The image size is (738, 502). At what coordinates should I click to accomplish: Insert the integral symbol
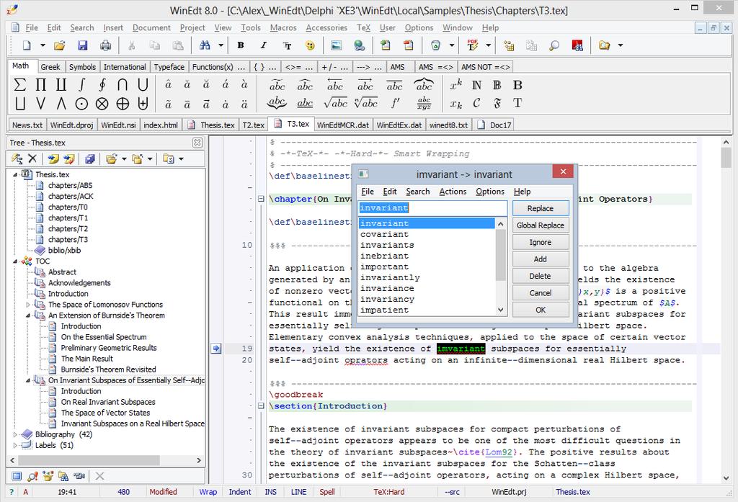[82, 85]
